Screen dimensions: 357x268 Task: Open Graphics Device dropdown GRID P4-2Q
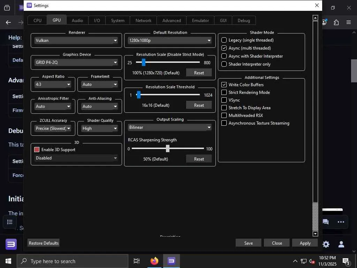click(76, 62)
